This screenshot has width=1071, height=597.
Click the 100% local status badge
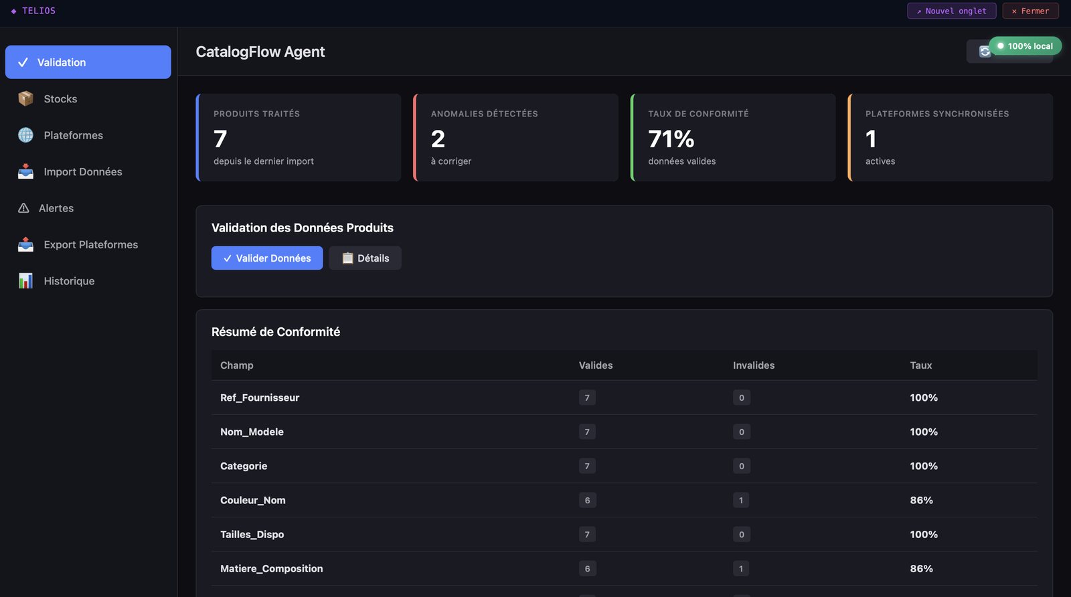(x=1025, y=46)
